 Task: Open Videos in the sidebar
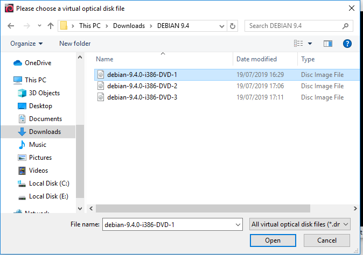(33, 171)
